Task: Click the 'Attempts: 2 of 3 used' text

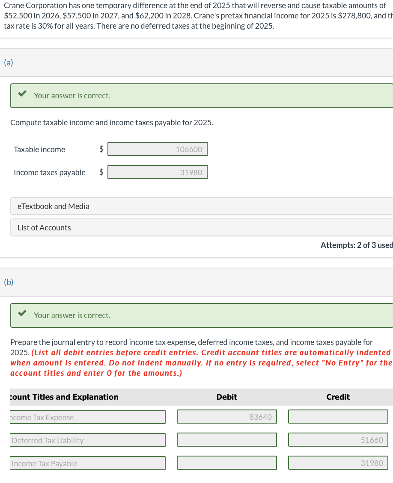Action: click(357, 245)
